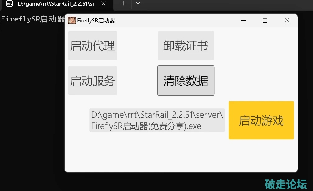Launch the game with yellow 启动游戏 button
This screenshot has height=191, width=313.
click(261, 120)
